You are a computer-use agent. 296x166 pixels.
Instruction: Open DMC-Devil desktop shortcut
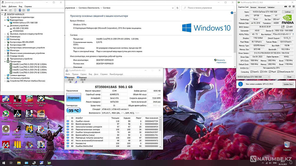click(x=29, y=101)
